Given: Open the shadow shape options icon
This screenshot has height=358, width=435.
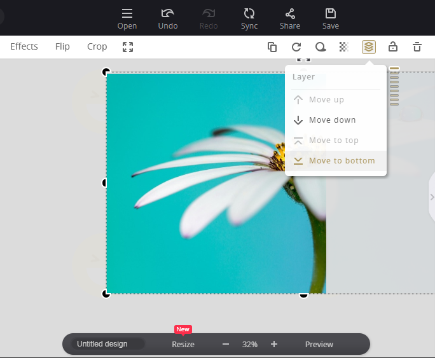Looking at the screenshot, I should click(x=321, y=46).
